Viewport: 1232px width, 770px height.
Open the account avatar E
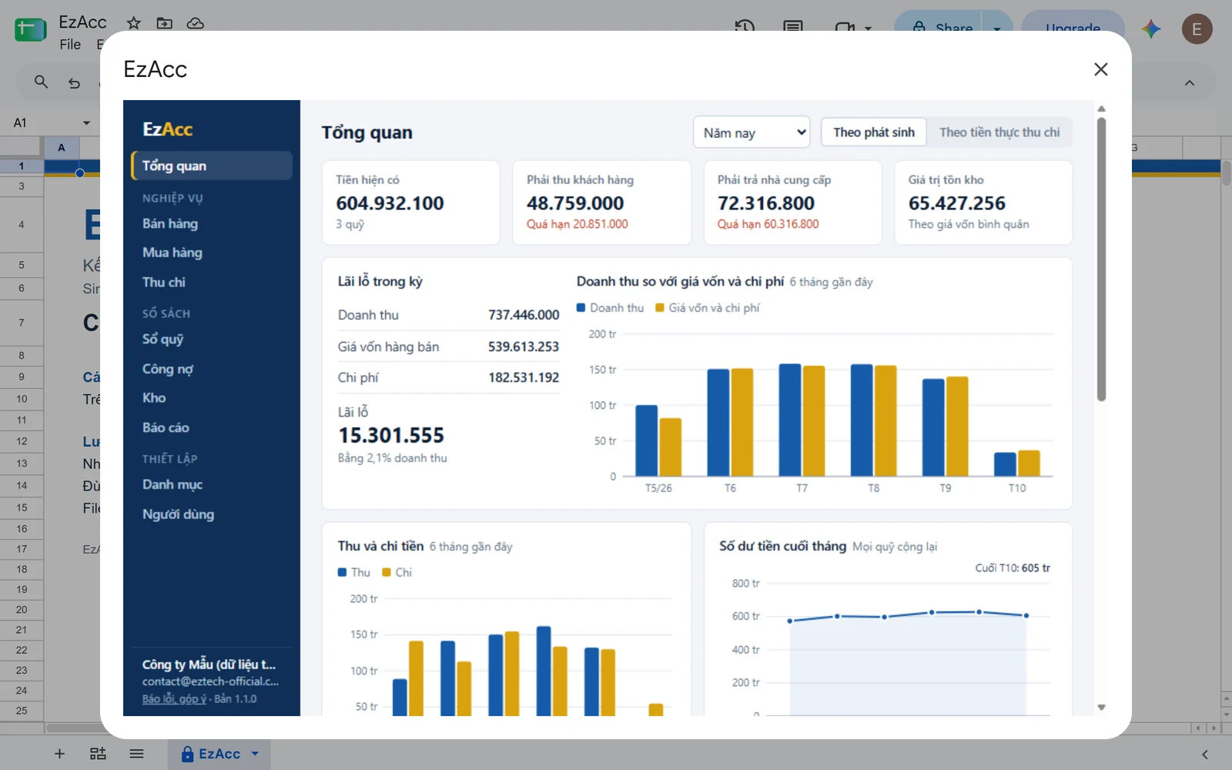(x=1197, y=28)
